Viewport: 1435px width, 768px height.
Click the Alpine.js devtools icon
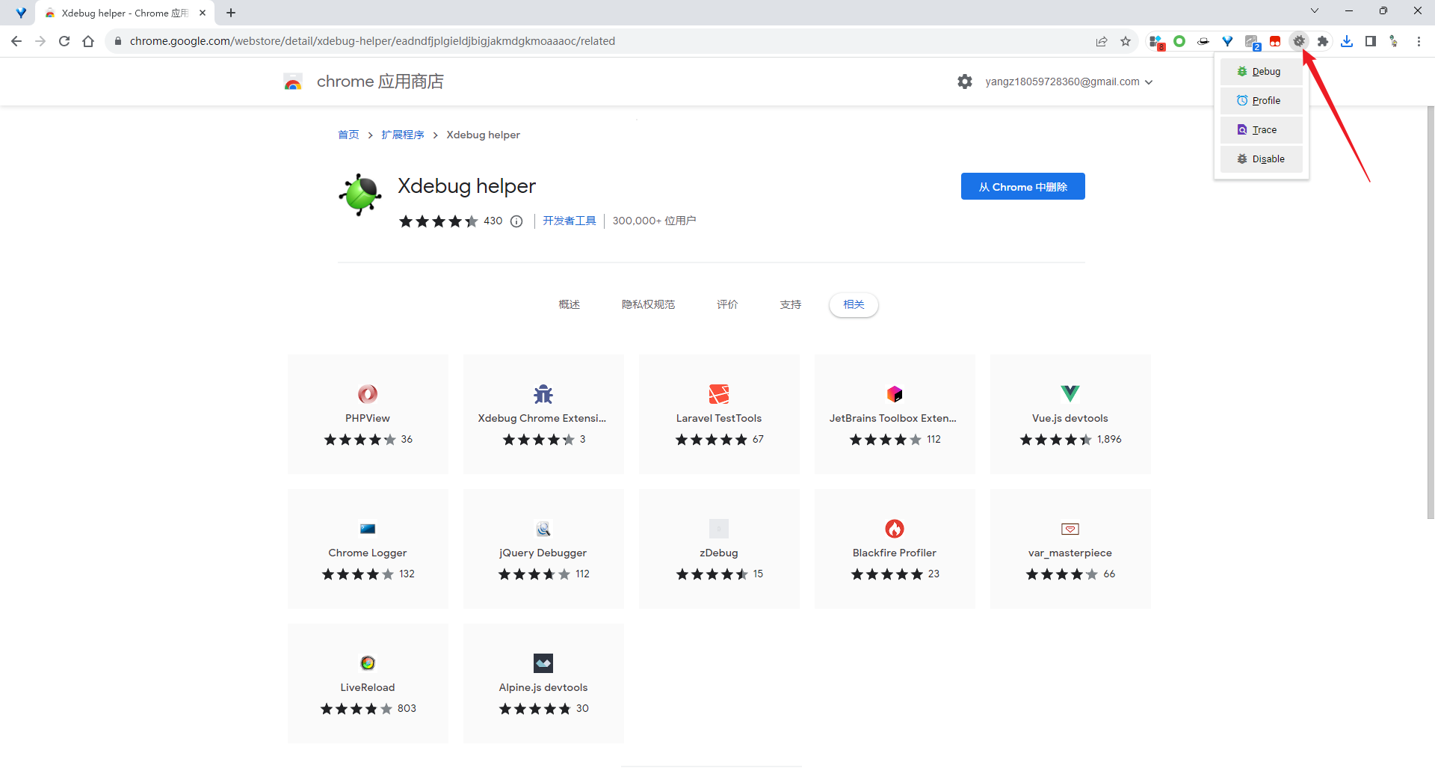pyautogui.click(x=543, y=663)
